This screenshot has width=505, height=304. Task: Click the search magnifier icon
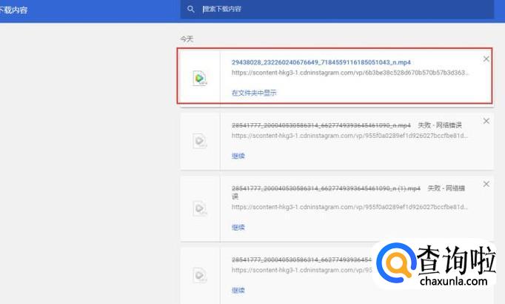point(190,9)
